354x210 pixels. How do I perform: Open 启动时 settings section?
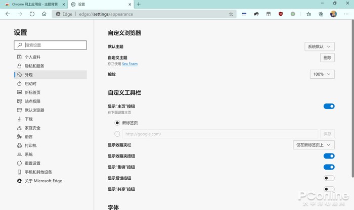(x=51, y=84)
